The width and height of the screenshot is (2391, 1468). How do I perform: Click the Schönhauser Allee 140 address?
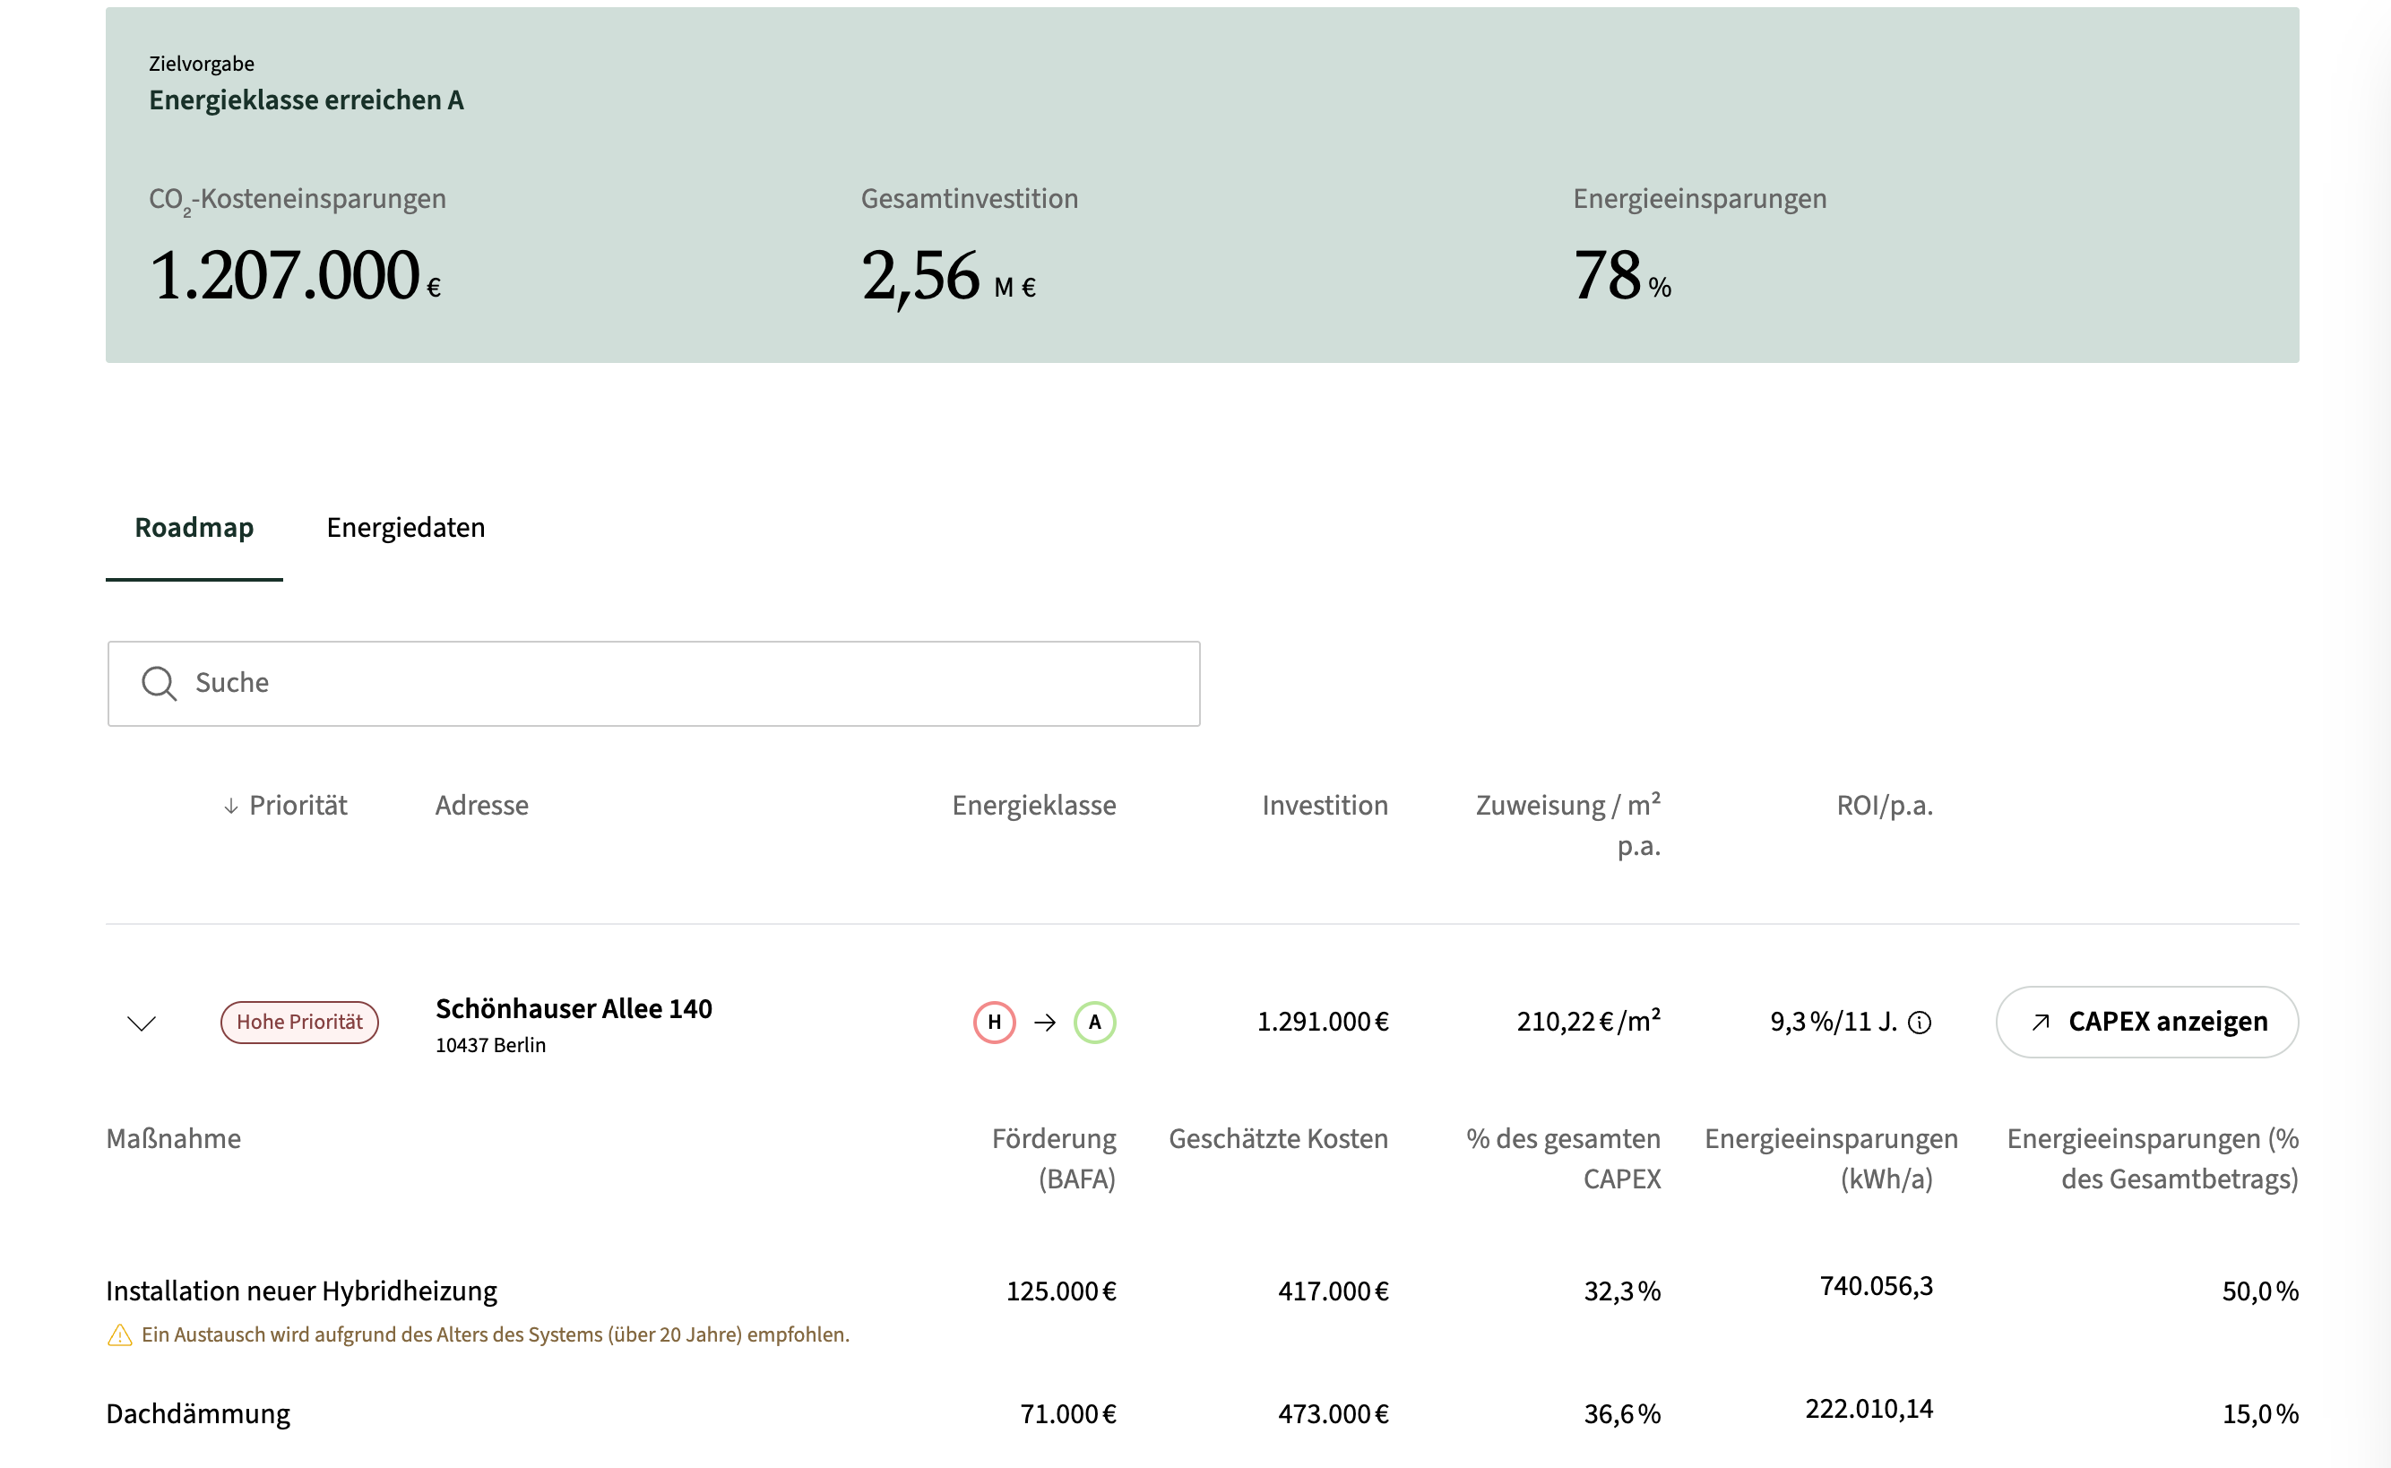click(574, 1010)
